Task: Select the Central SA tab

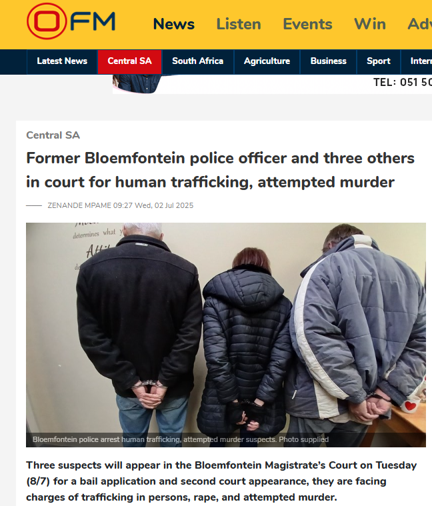Action: pos(130,61)
